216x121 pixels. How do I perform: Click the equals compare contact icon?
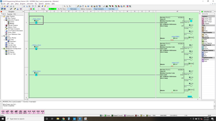point(29,112)
